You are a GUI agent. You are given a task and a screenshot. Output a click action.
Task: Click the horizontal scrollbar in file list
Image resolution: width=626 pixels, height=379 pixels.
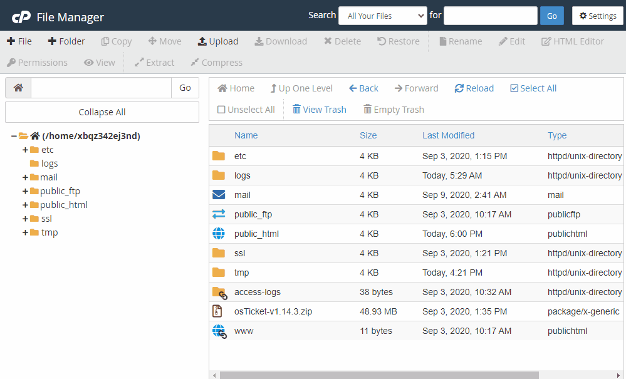click(x=379, y=375)
